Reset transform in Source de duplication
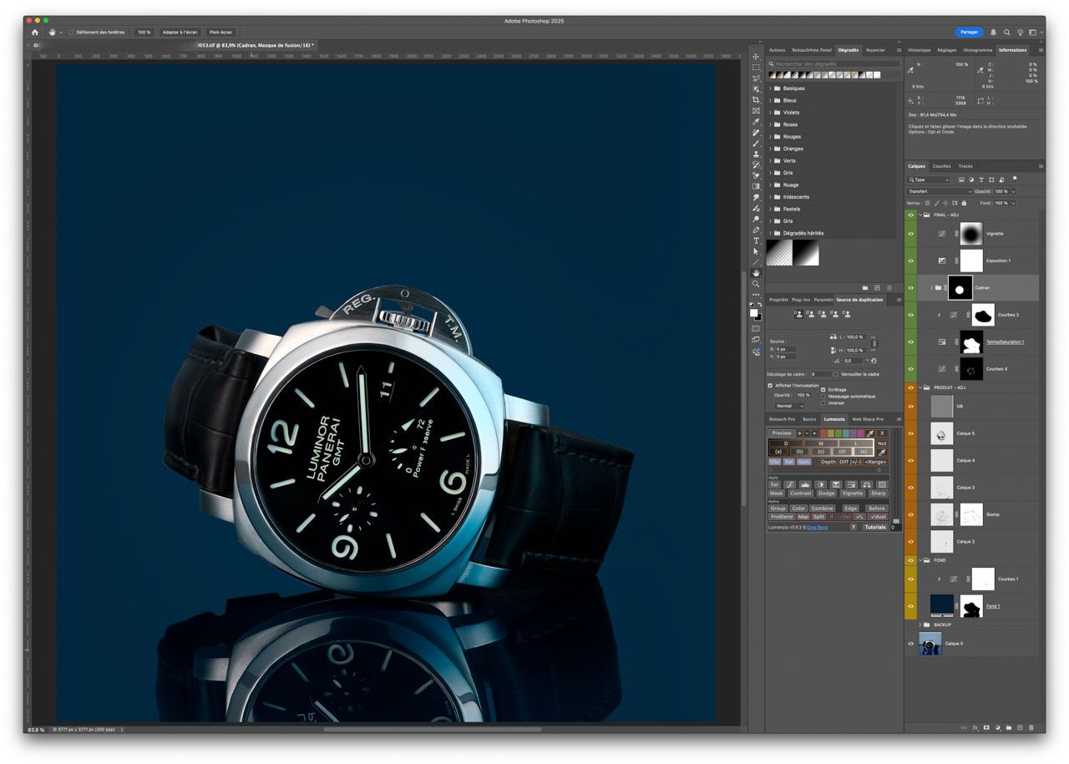The width and height of the screenshot is (1069, 764). pyautogui.click(x=874, y=361)
